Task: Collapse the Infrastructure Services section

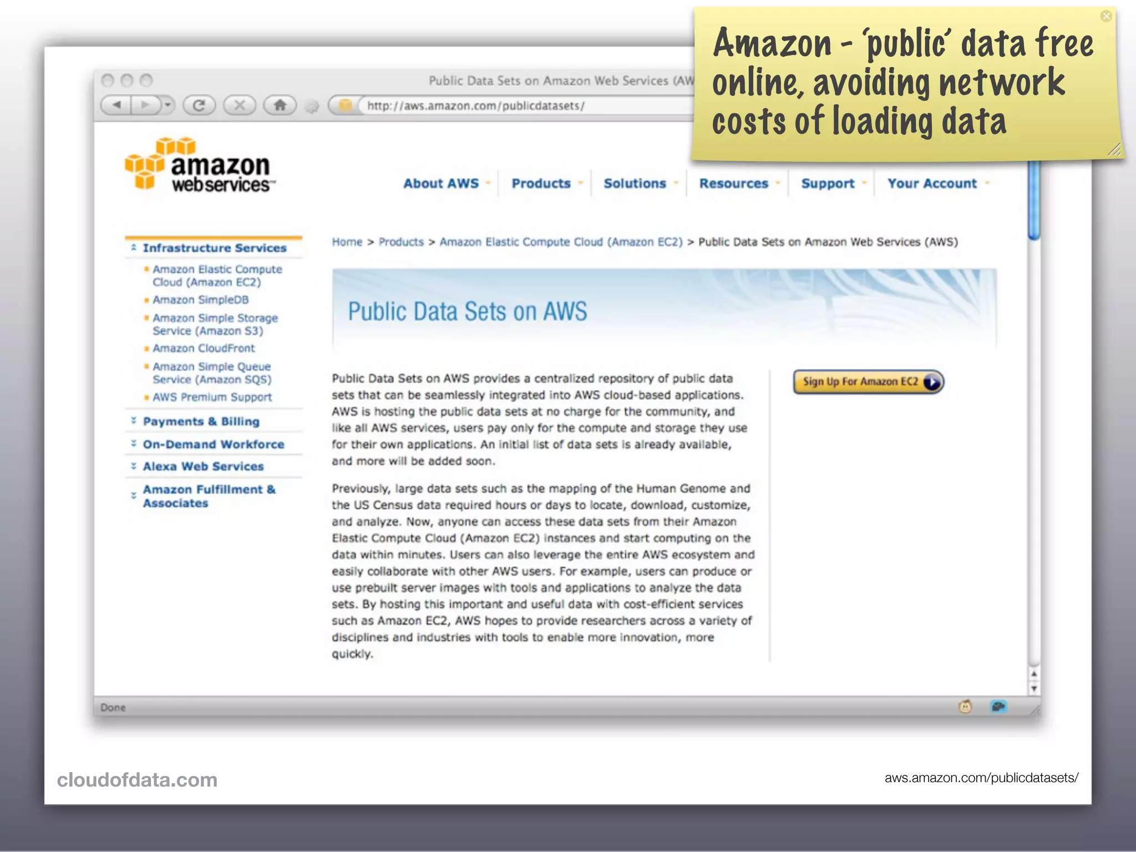Action: 214,248
